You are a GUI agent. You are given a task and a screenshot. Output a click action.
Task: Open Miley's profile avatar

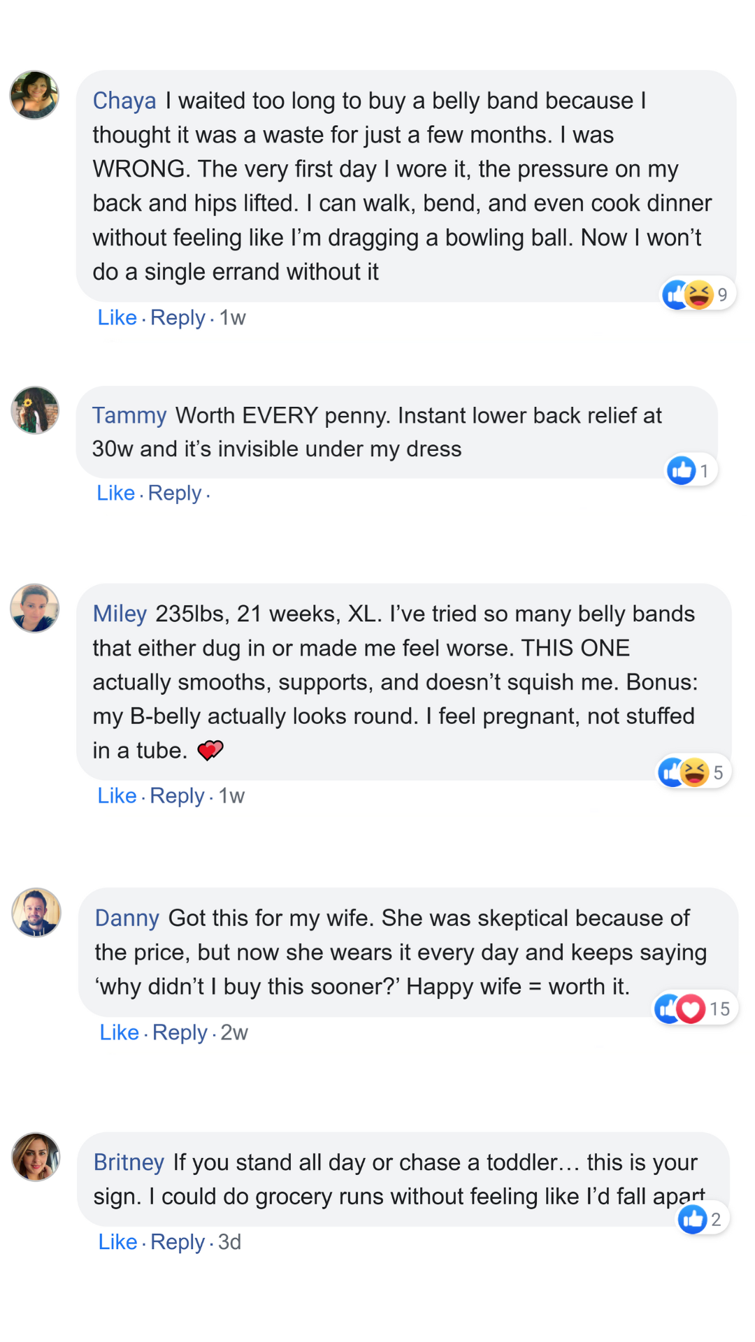point(34,608)
